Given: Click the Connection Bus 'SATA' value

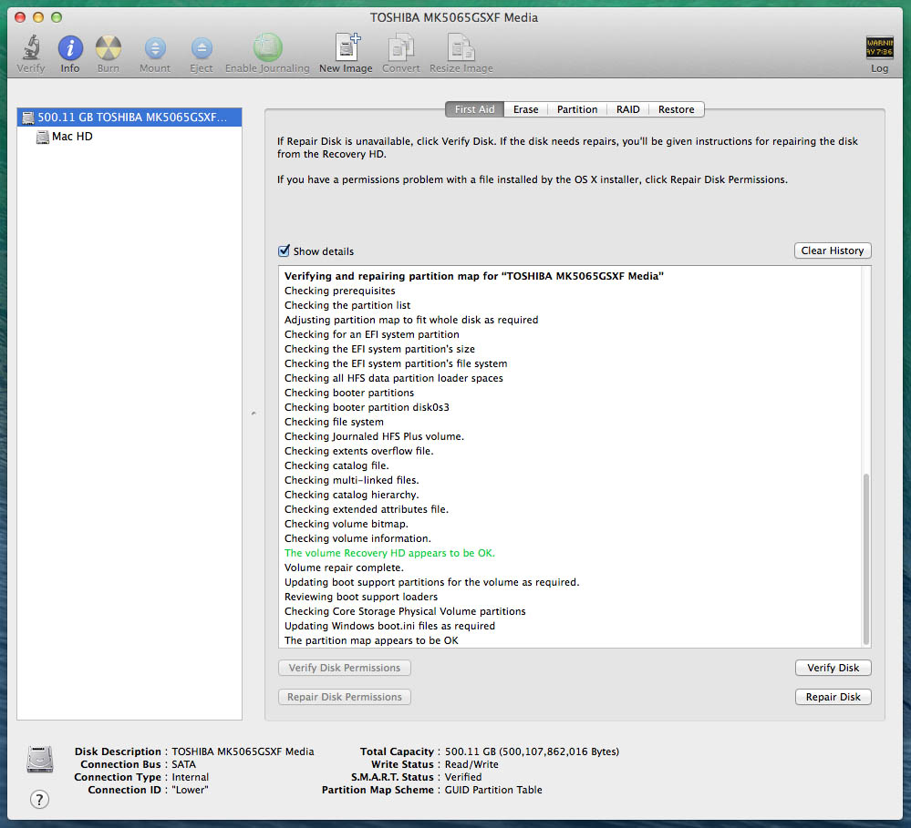Looking at the screenshot, I should point(183,764).
